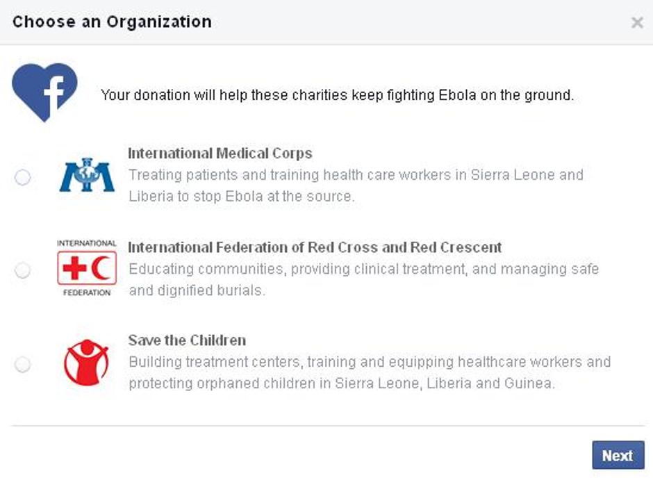Screen dimensions: 653x480
Task: Select Red Cross and Red Crescent radio button
Action: pos(23,270)
